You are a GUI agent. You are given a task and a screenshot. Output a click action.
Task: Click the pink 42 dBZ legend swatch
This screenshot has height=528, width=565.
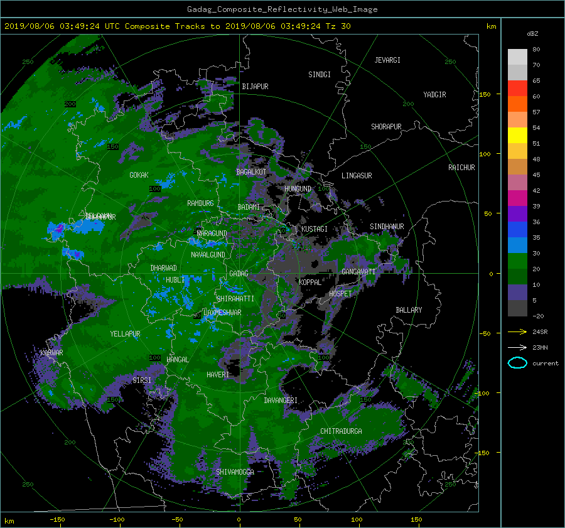coord(517,183)
